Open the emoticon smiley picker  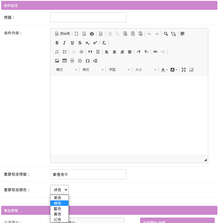pos(80,61)
